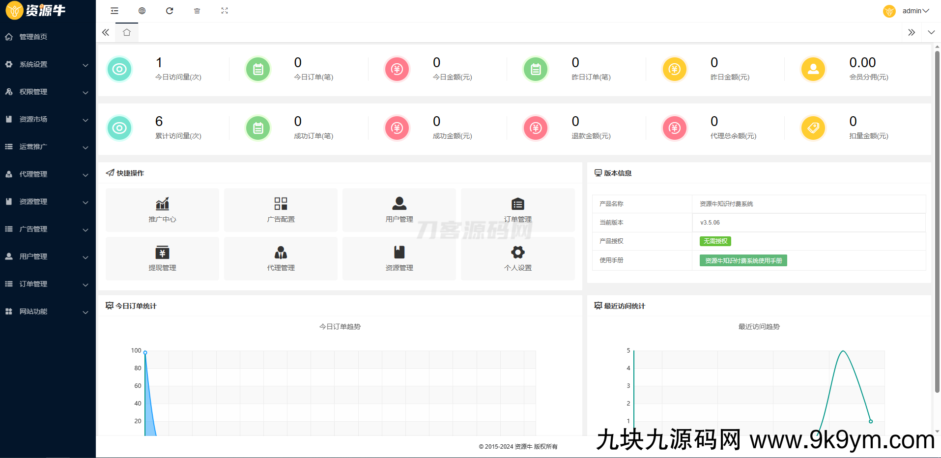Switch to the home tab
Image resolution: width=941 pixels, height=458 pixels.
coord(127,32)
